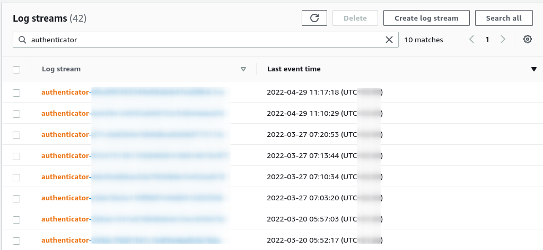Click the Last event time header

(294, 69)
